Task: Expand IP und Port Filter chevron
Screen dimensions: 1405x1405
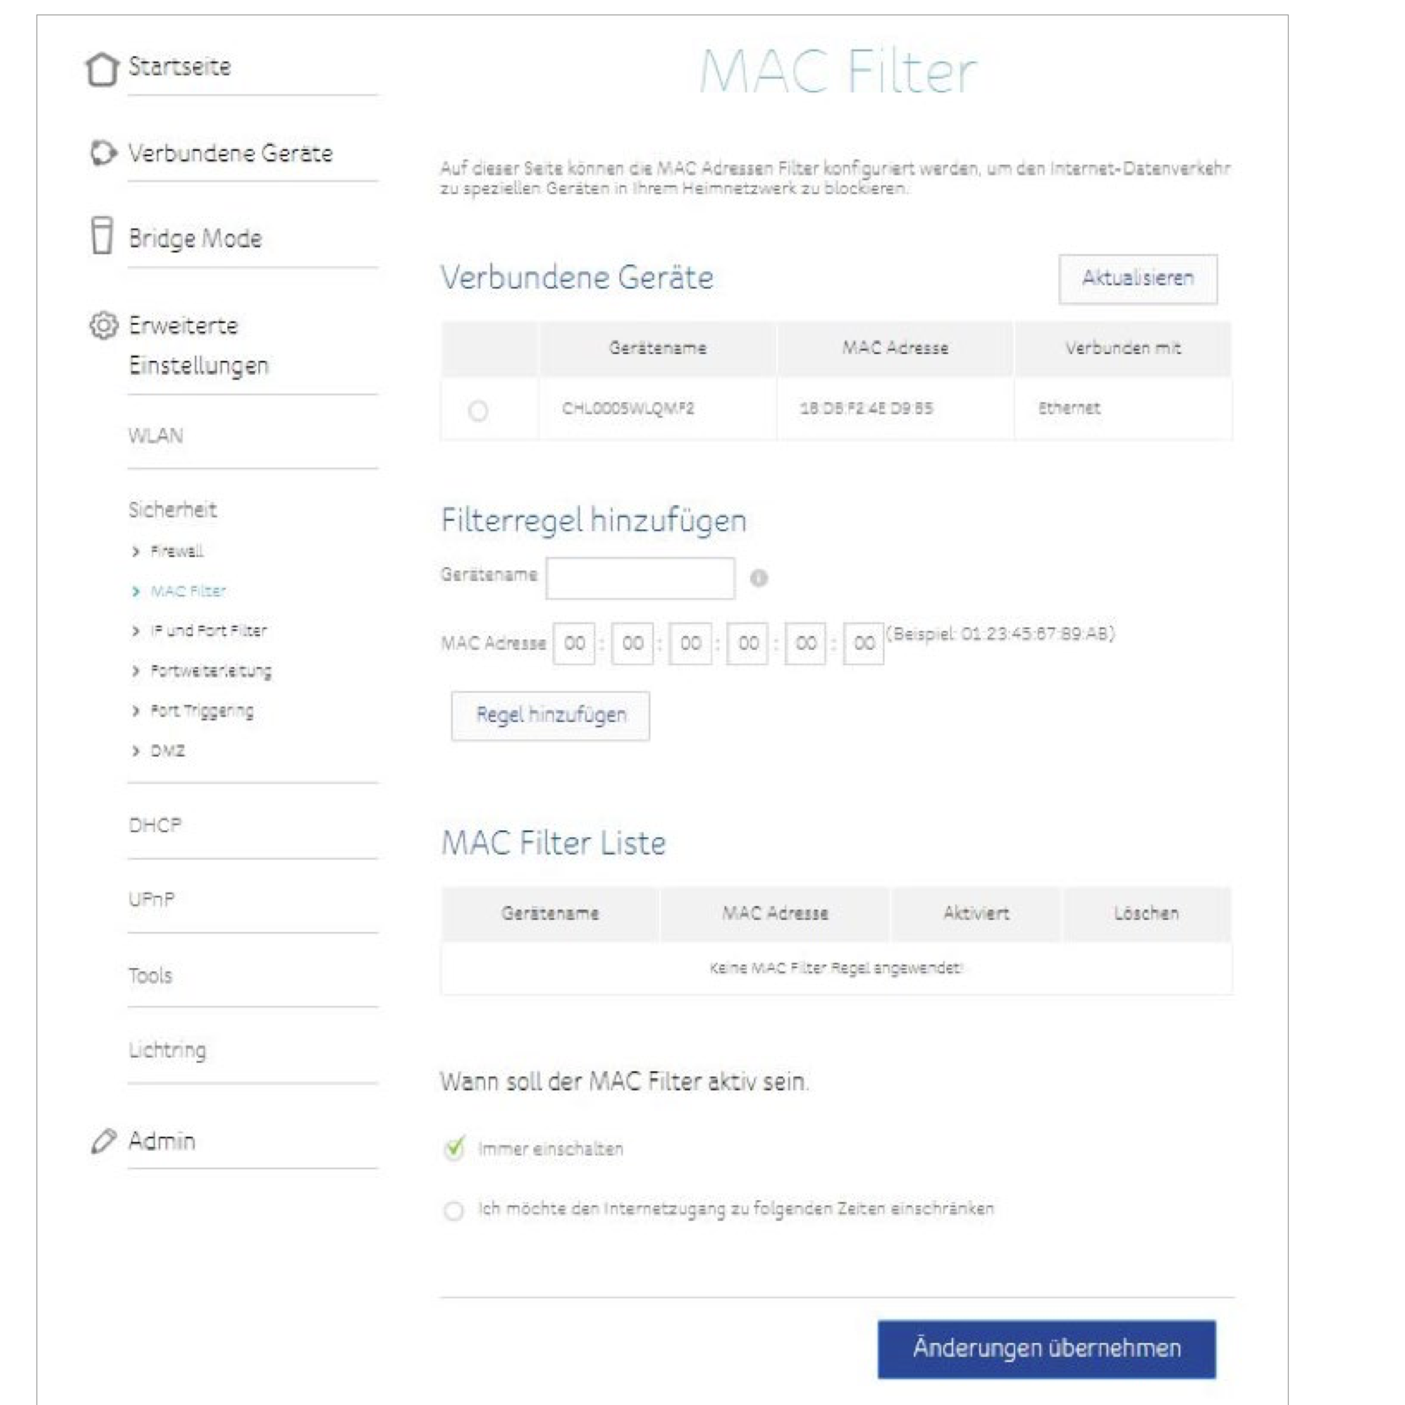Action: click(136, 631)
